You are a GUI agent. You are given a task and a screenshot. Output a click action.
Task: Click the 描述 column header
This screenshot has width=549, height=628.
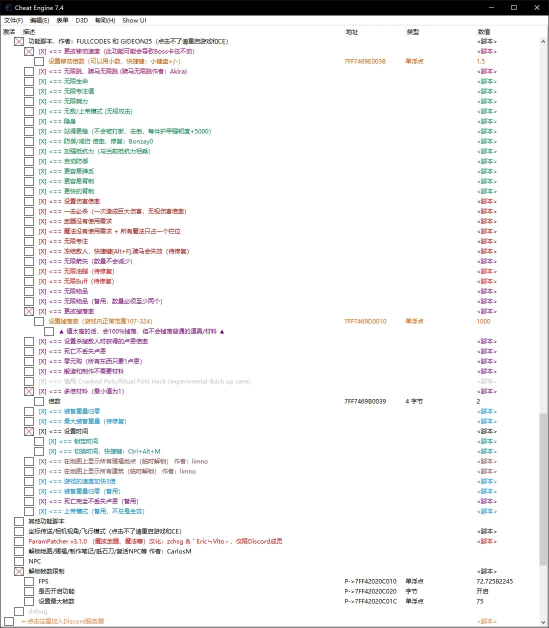[x=29, y=31]
